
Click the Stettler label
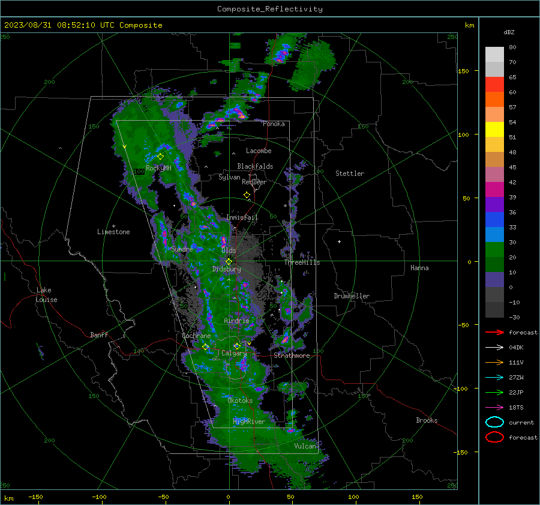[350, 174]
